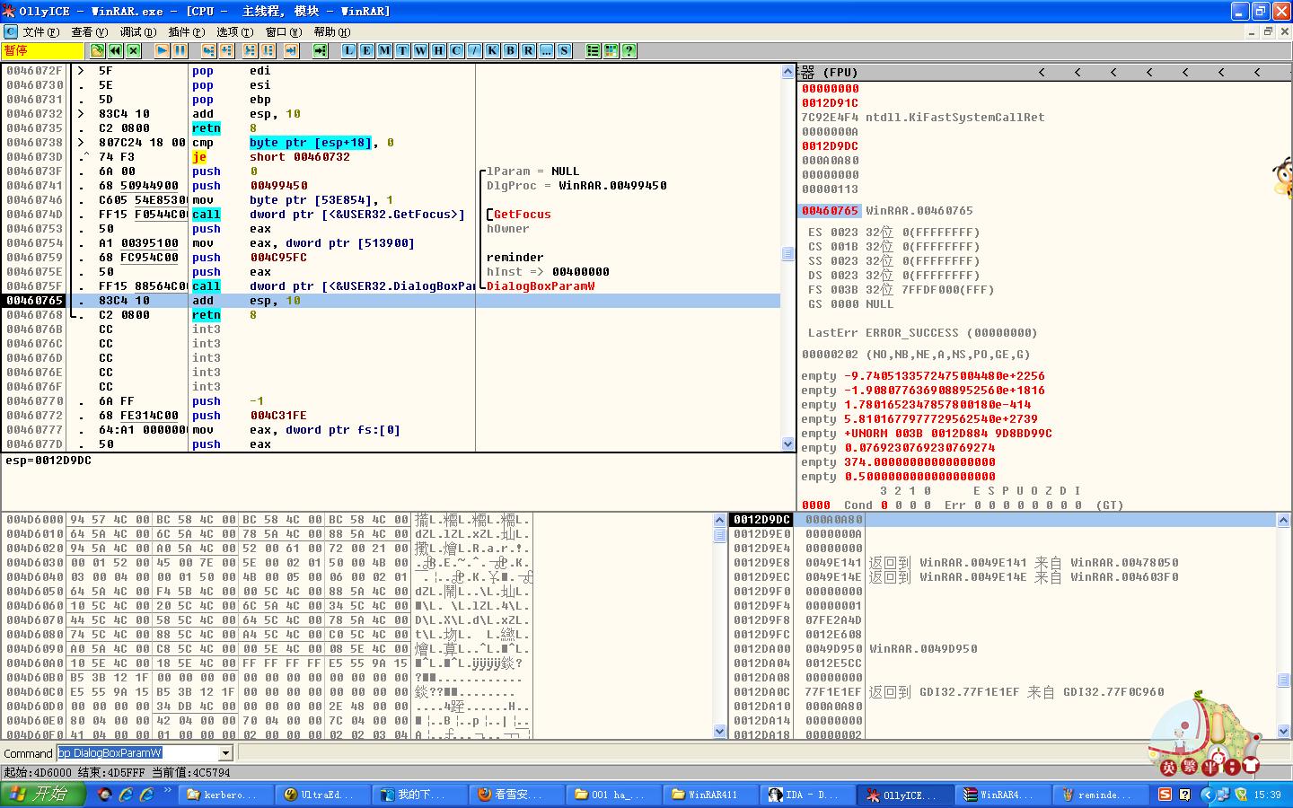Expand hidden system tray icons chevron
The width and height of the screenshot is (1293, 808).
click(x=1206, y=795)
